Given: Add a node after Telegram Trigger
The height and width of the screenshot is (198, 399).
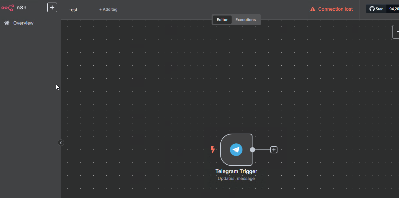Looking at the screenshot, I should click(274, 150).
